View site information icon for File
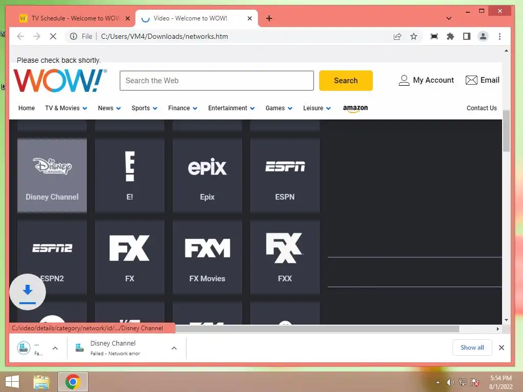 74,36
